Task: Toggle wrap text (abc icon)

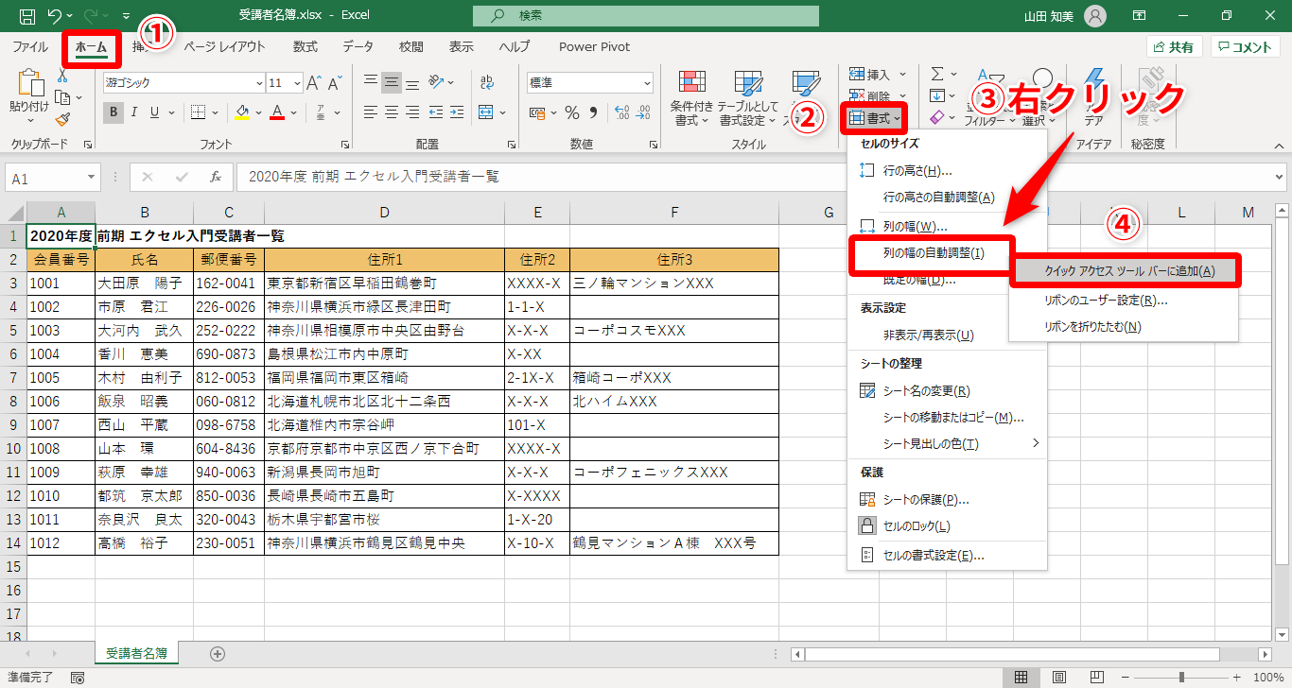Action: coord(486,82)
